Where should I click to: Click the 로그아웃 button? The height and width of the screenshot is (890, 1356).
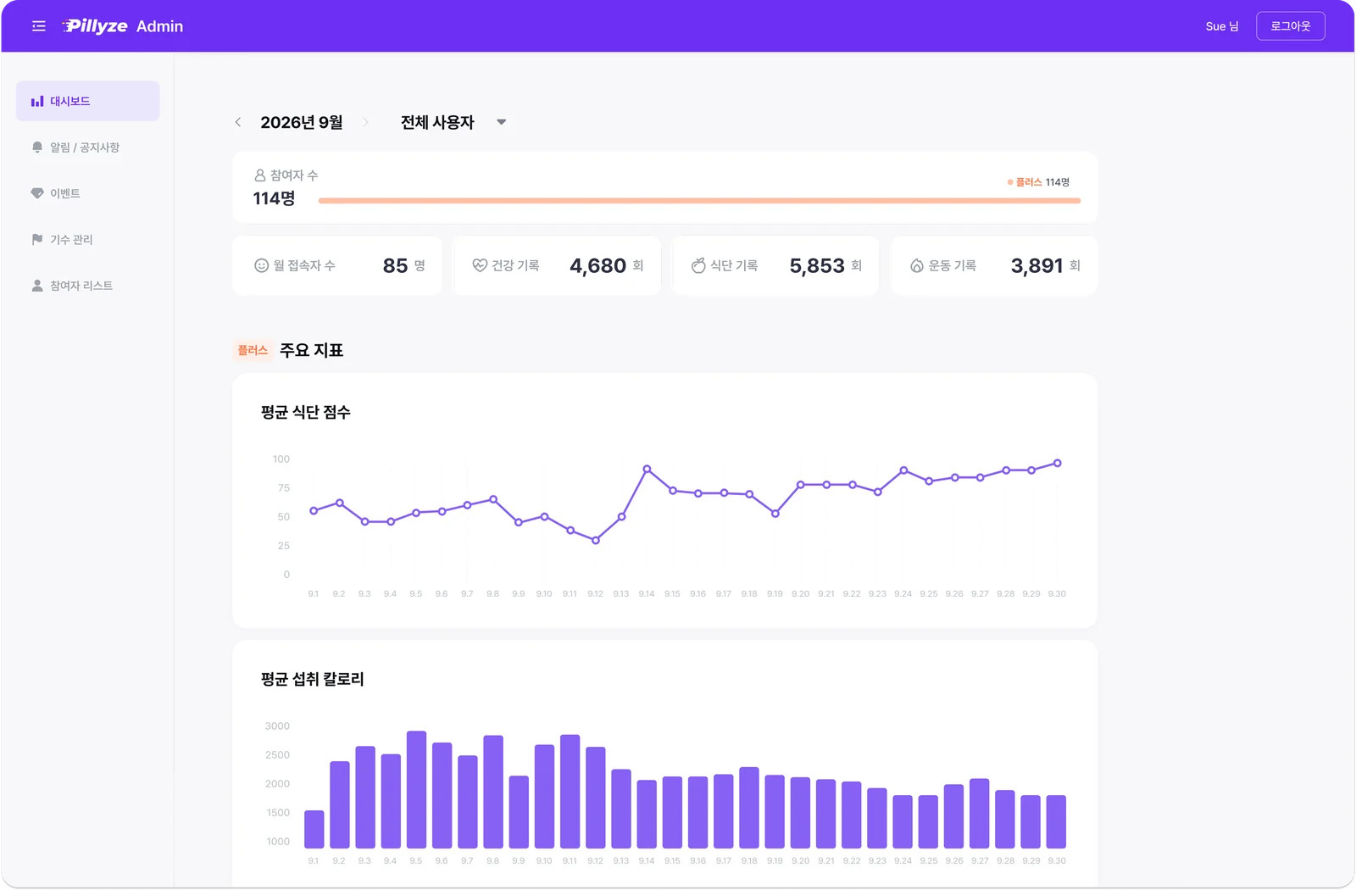(1291, 26)
